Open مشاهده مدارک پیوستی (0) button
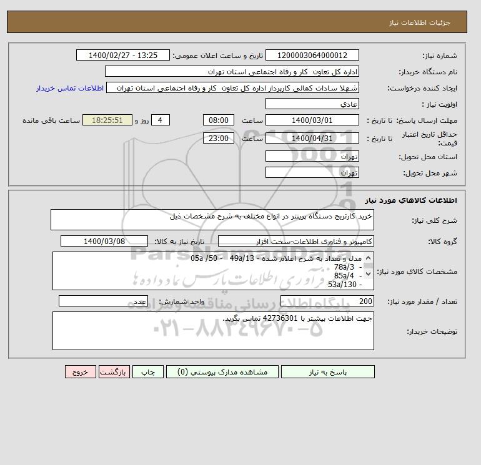The image size is (481, 465). pos(222,371)
